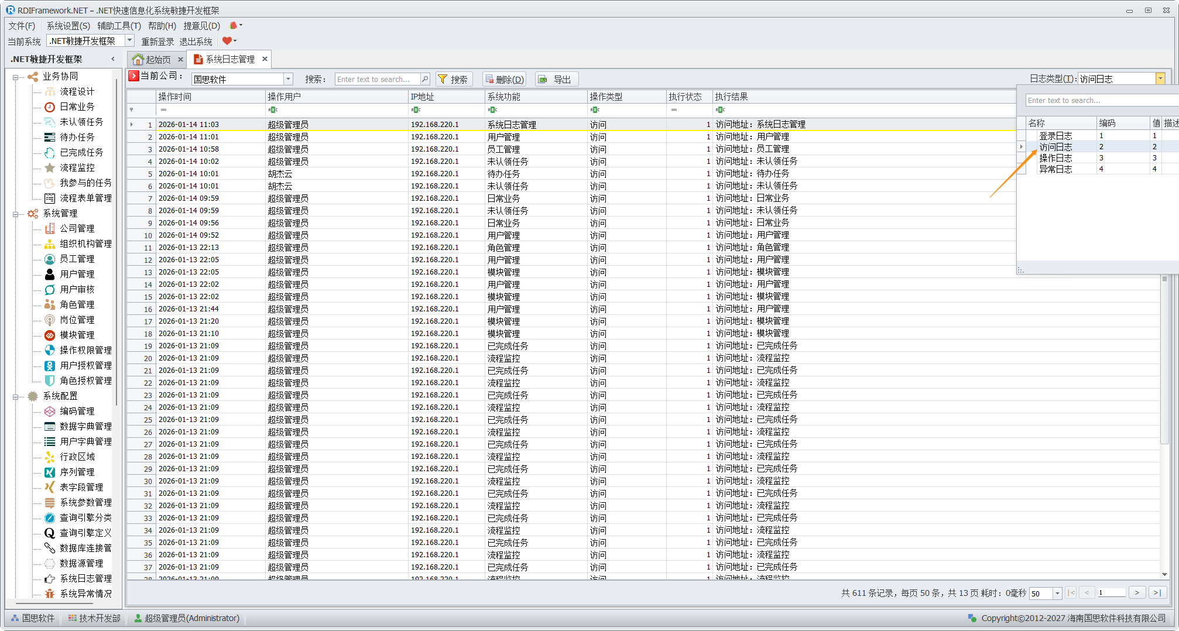Click the 导出 export button
The height and width of the screenshot is (631, 1179).
click(556, 79)
